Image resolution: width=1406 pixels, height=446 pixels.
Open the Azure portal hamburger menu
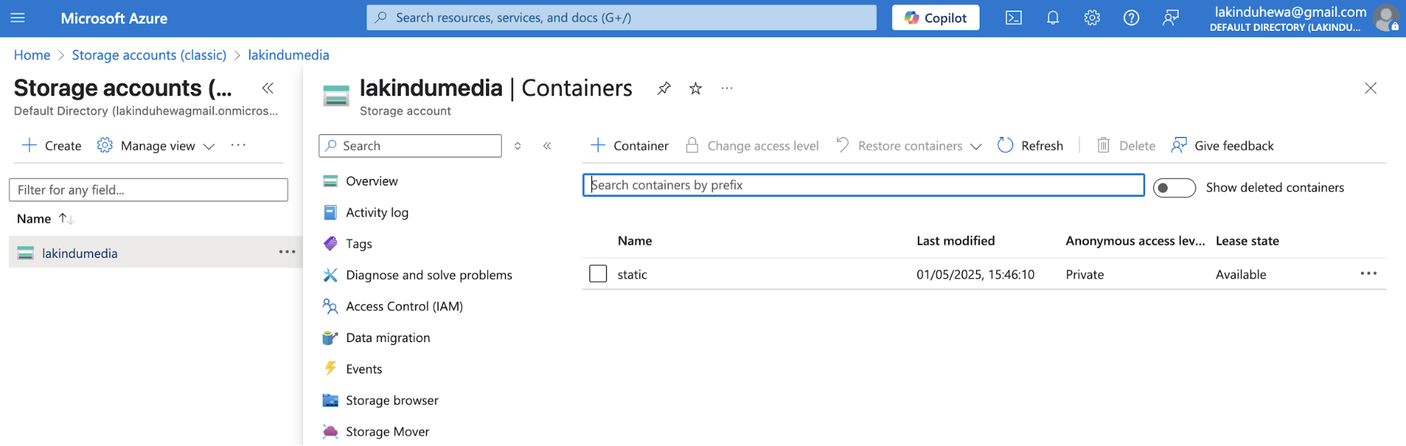click(18, 18)
